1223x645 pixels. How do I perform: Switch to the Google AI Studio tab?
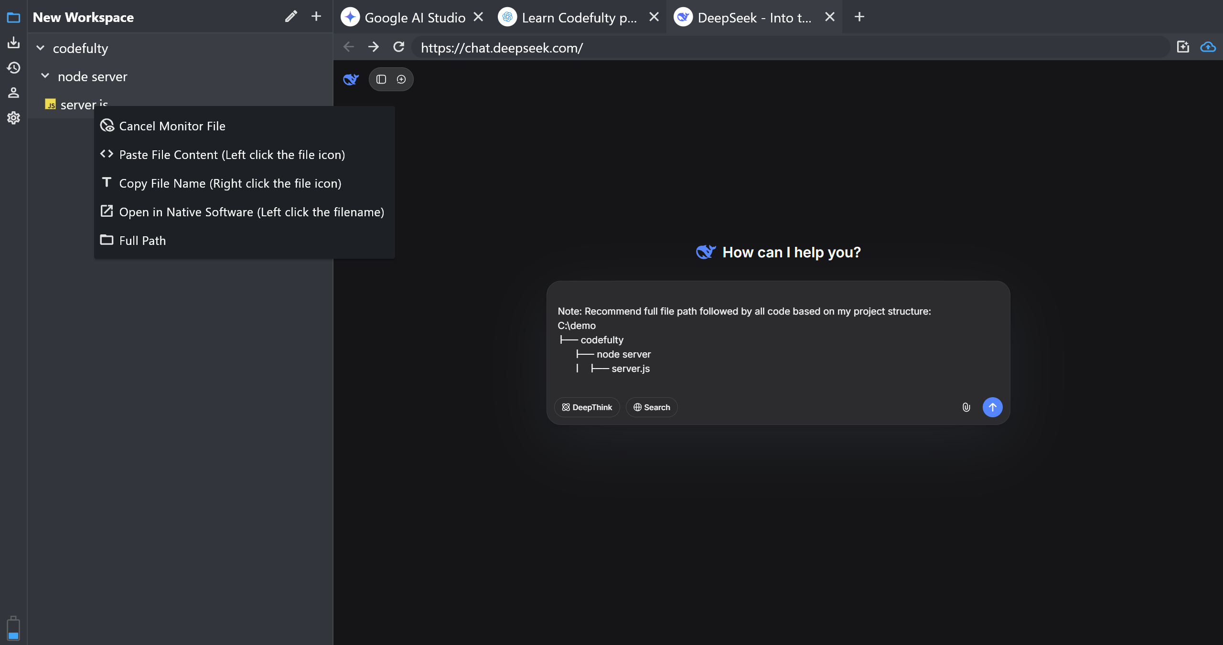[414, 18]
